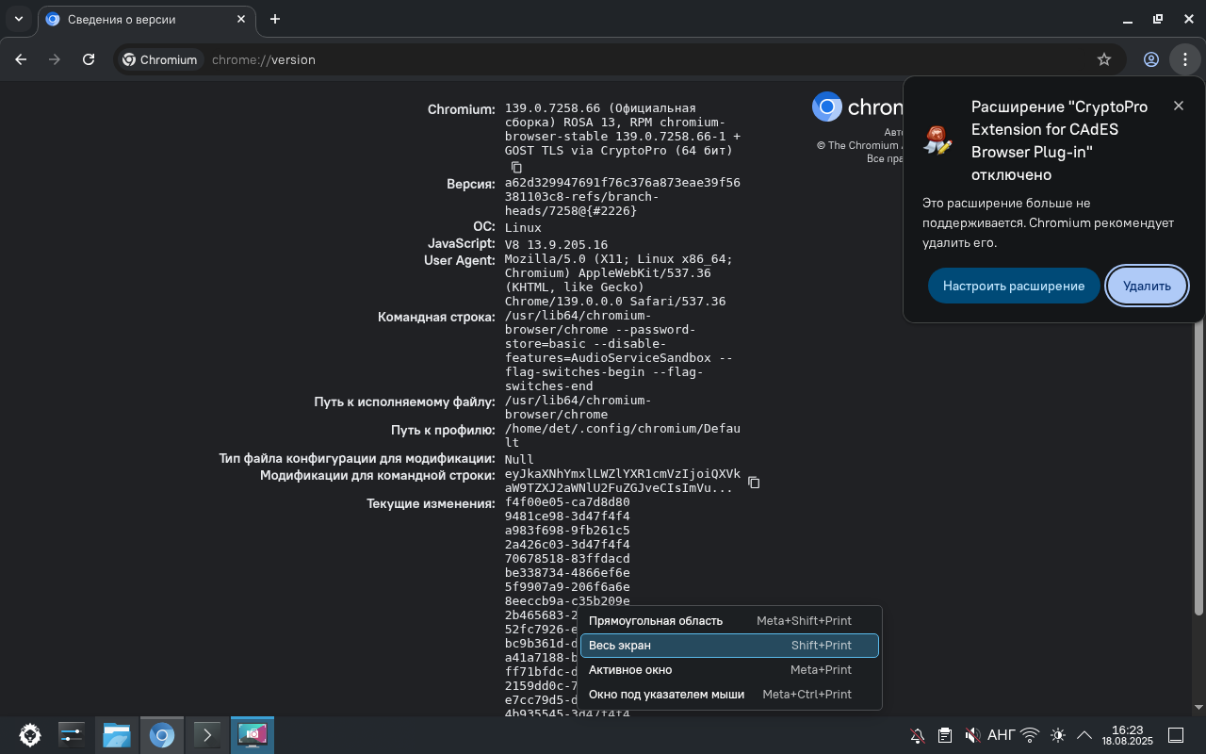Open the Wi-Fi network tray icon
This screenshot has width=1206, height=754.
1030,735
